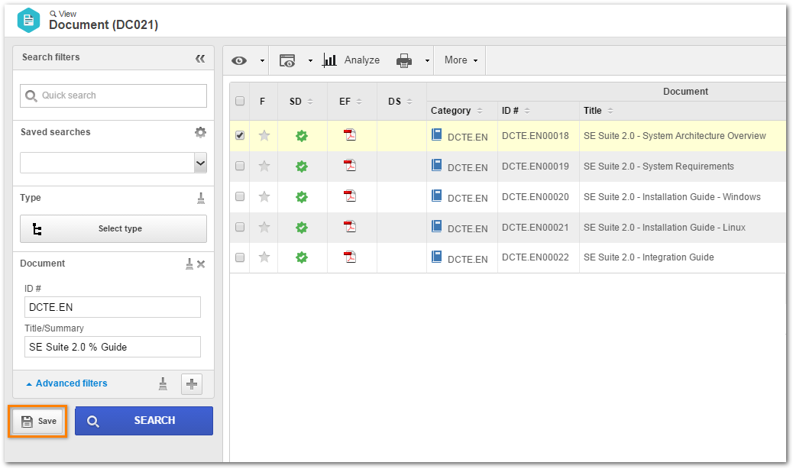Open the print options dropdown arrow
Image resolution: width=793 pixels, height=469 pixels.
[x=427, y=60]
